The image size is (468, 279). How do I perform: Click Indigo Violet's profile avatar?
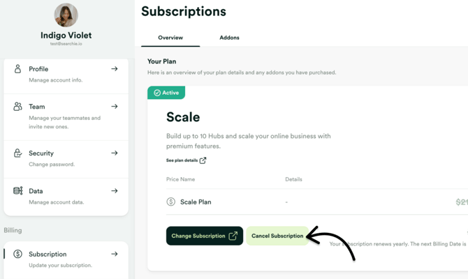click(x=66, y=15)
